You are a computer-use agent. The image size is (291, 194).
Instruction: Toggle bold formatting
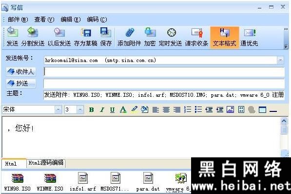(x=91, y=110)
